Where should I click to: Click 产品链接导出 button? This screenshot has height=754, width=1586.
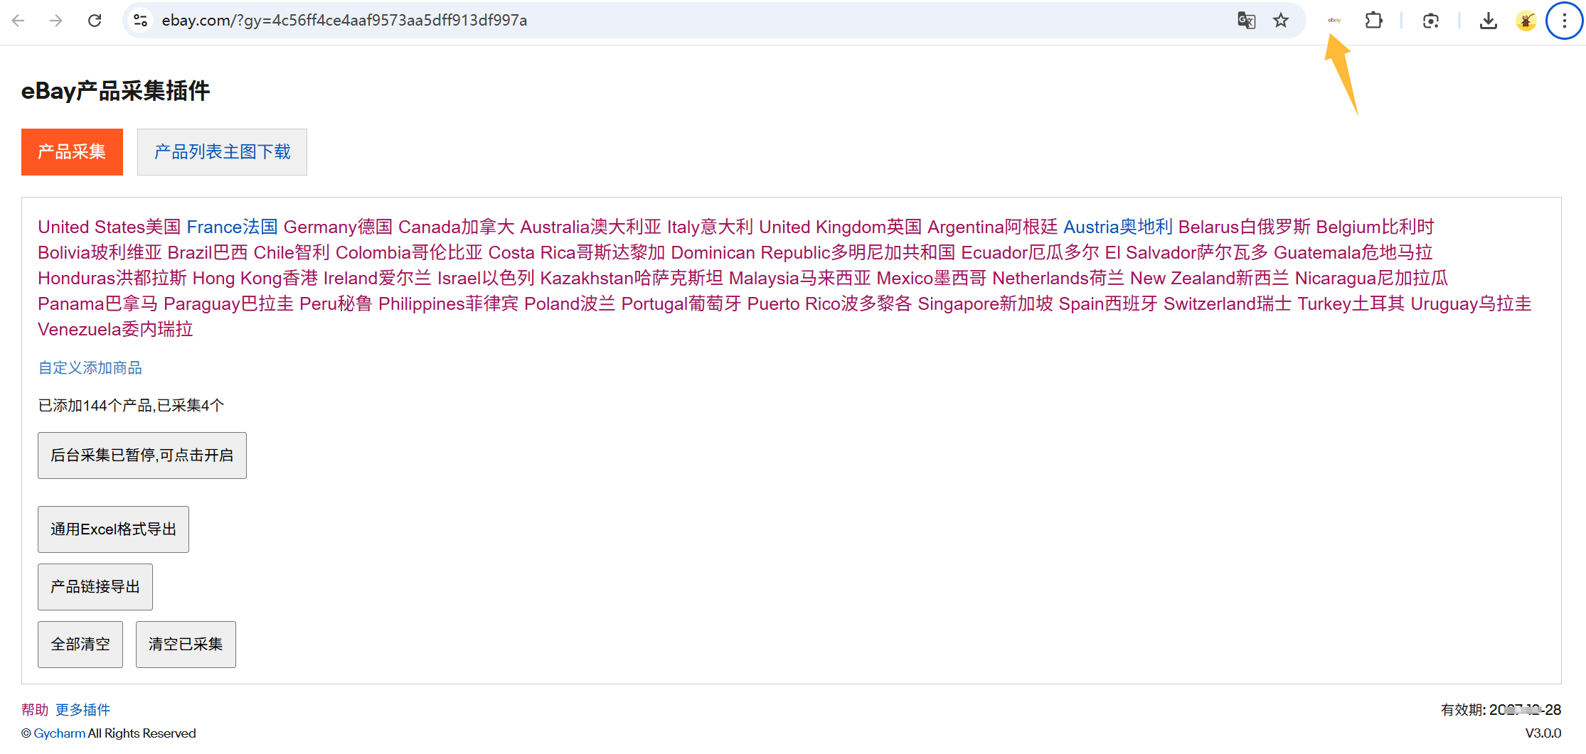click(x=95, y=587)
